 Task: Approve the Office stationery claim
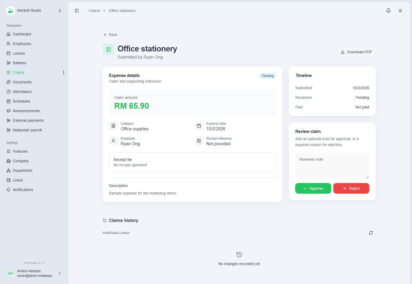click(x=313, y=188)
